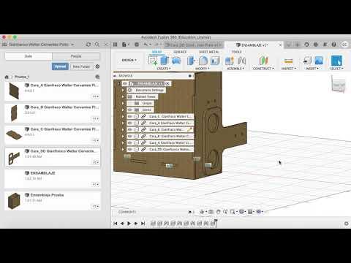Open the MODIFY dropdown menu
Screen dimensions: 351x263
click(x=203, y=69)
